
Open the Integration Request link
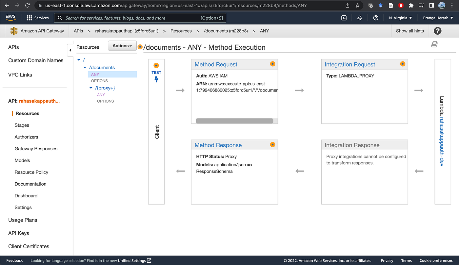point(350,64)
